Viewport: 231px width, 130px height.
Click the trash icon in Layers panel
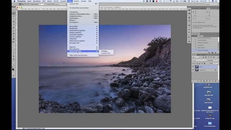pyautogui.click(x=215, y=81)
